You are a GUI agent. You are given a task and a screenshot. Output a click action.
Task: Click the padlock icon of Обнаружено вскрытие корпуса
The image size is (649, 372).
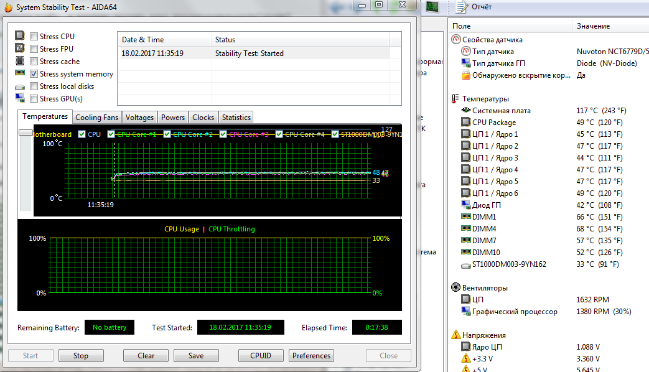(466, 75)
